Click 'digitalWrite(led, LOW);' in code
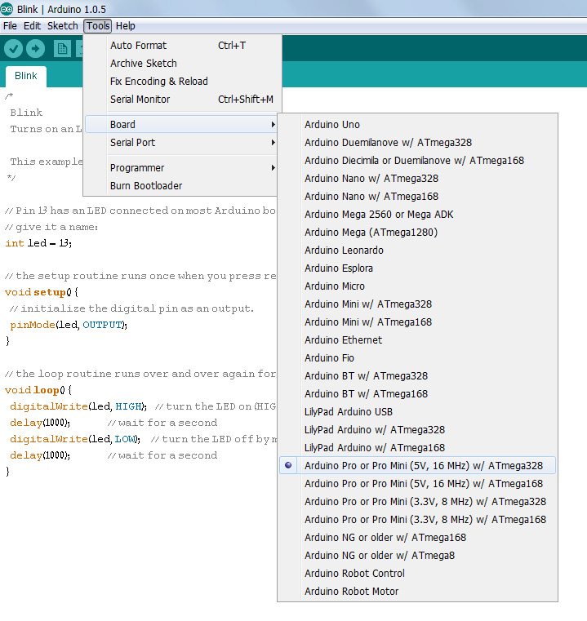Image resolution: width=587 pixels, height=621 pixels. [75, 439]
